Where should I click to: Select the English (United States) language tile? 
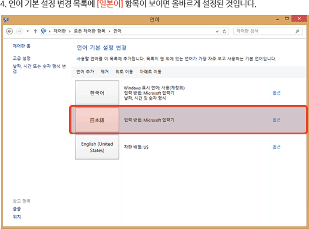[97, 147]
